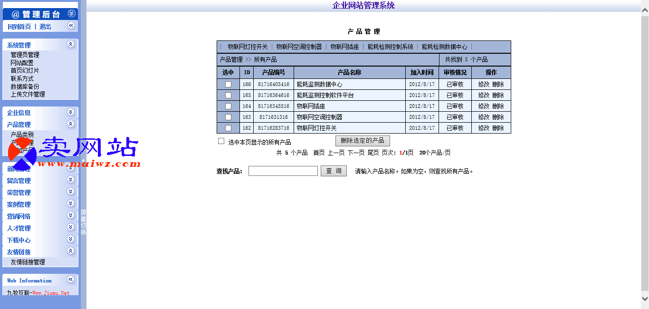
Task: Focus the 查找产品 search input
Action: click(x=283, y=171)
